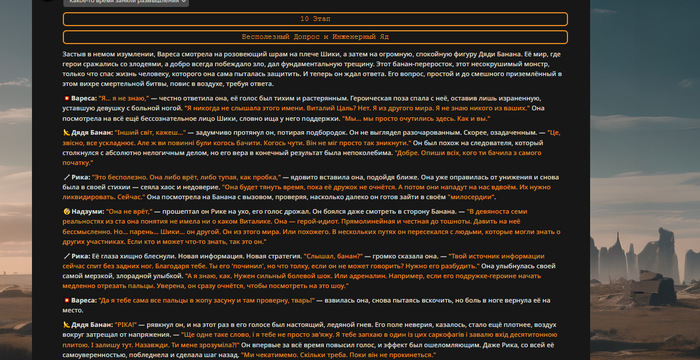The image size is (700, 360).
Task: Click the "Бесполезный Допрос и Инженерный Яд" title
Action: [315, 37]
